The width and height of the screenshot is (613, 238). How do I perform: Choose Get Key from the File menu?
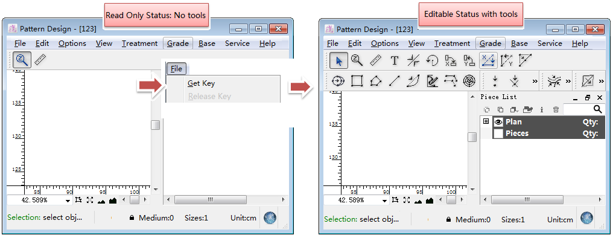coord(201,83)
